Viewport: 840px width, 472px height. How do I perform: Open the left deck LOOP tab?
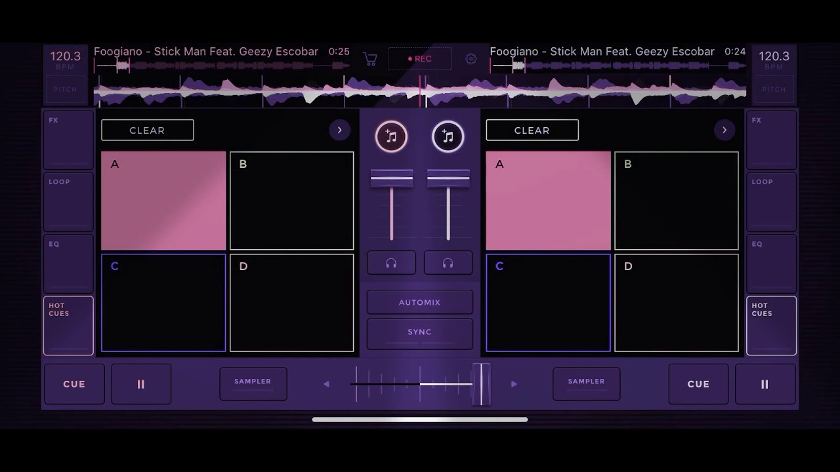[x=68, y=202]
